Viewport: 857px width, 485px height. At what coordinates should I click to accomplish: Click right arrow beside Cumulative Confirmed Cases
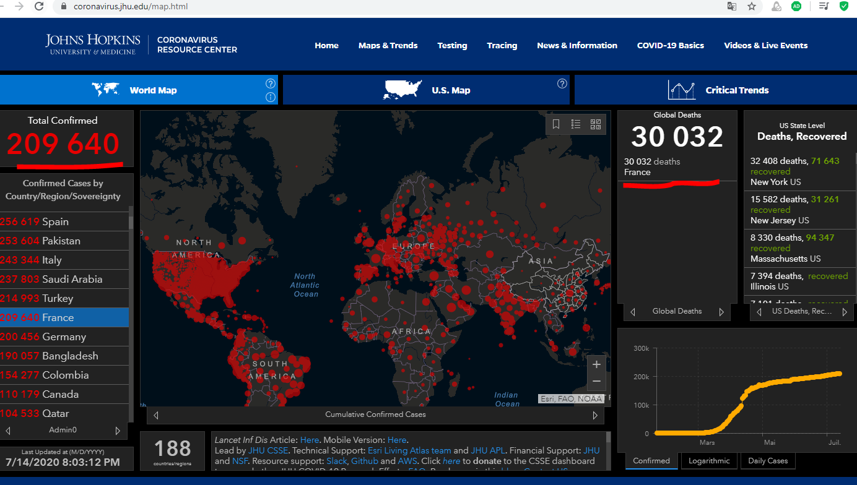[x=596, y=415]
